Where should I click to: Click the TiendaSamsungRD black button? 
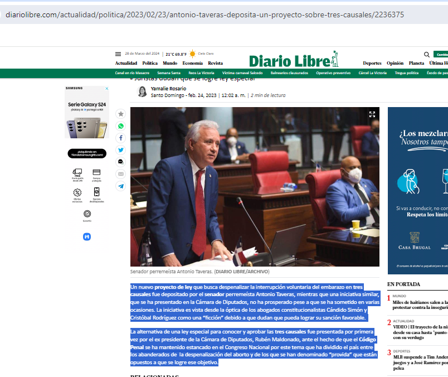(87, 153)
